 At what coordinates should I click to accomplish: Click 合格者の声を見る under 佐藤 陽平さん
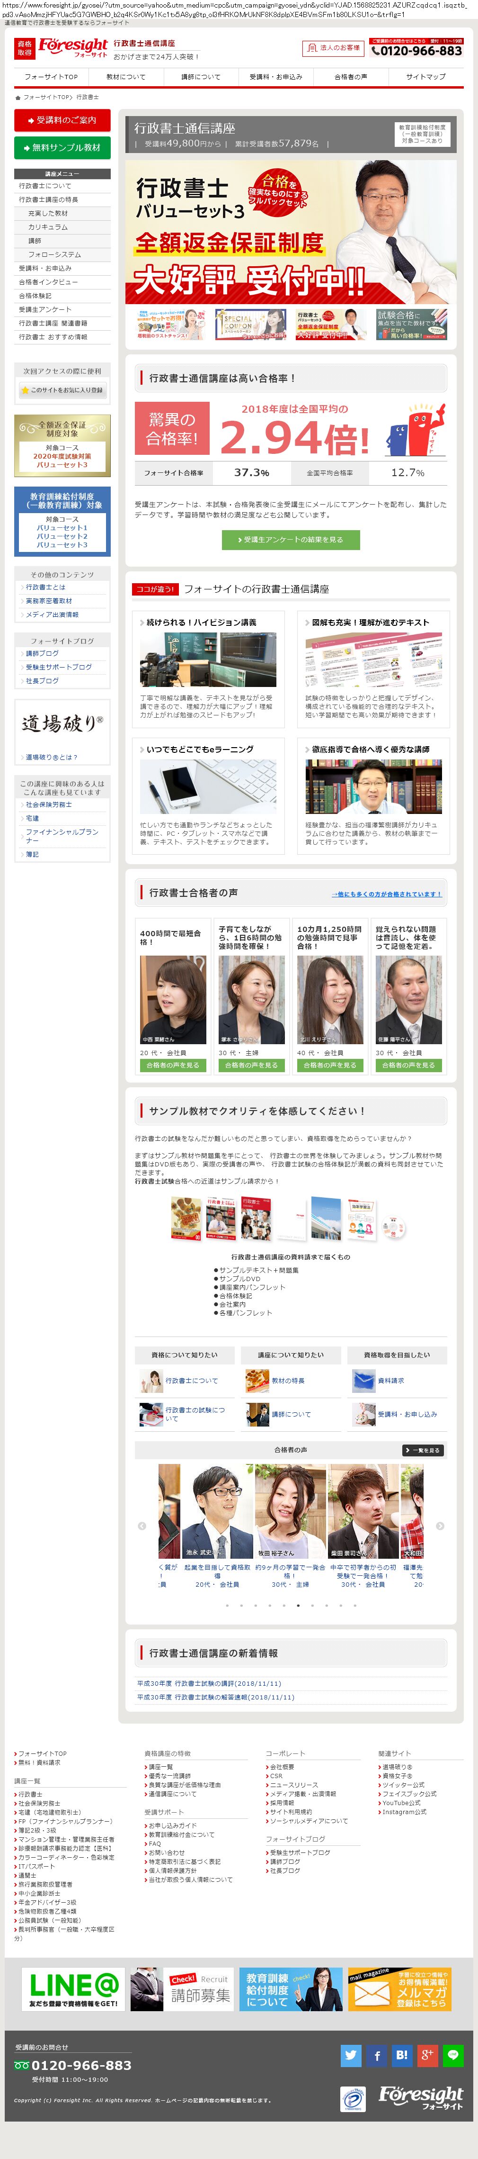(408, 1065)
